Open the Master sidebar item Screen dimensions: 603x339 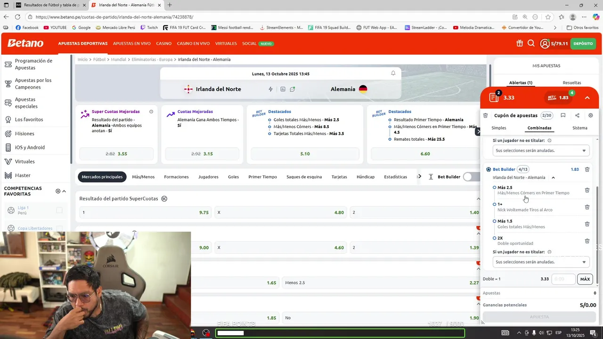pyautogui.click(x=23, y=175)
